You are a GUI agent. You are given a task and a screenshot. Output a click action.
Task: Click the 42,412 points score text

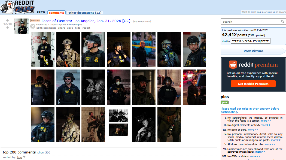pos(234,35)
